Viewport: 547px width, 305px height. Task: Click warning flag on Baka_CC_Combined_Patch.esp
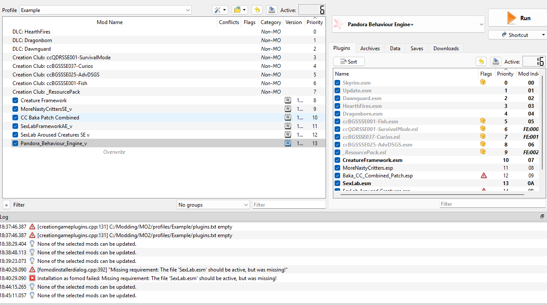pyautogui.click(x=483, y=175)
